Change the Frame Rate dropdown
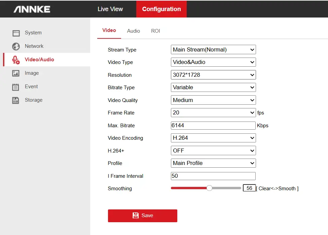Screen dimensions: 328x235 pos(213,113)
